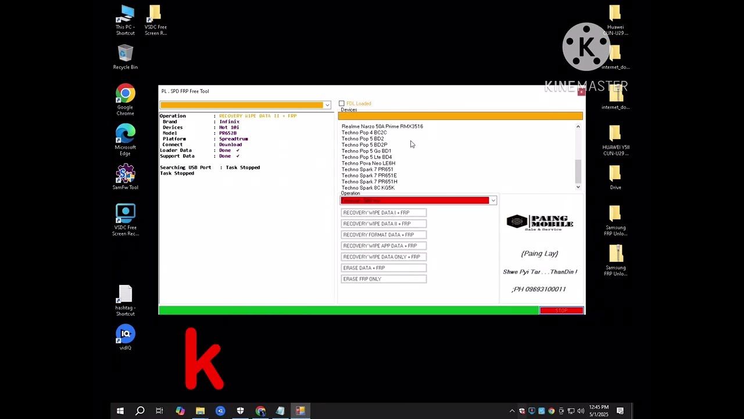This screenshot has height=419, width=744.
Task: Select Techno Pop 5 BD2 device
Action: click(x=363, y=139)
